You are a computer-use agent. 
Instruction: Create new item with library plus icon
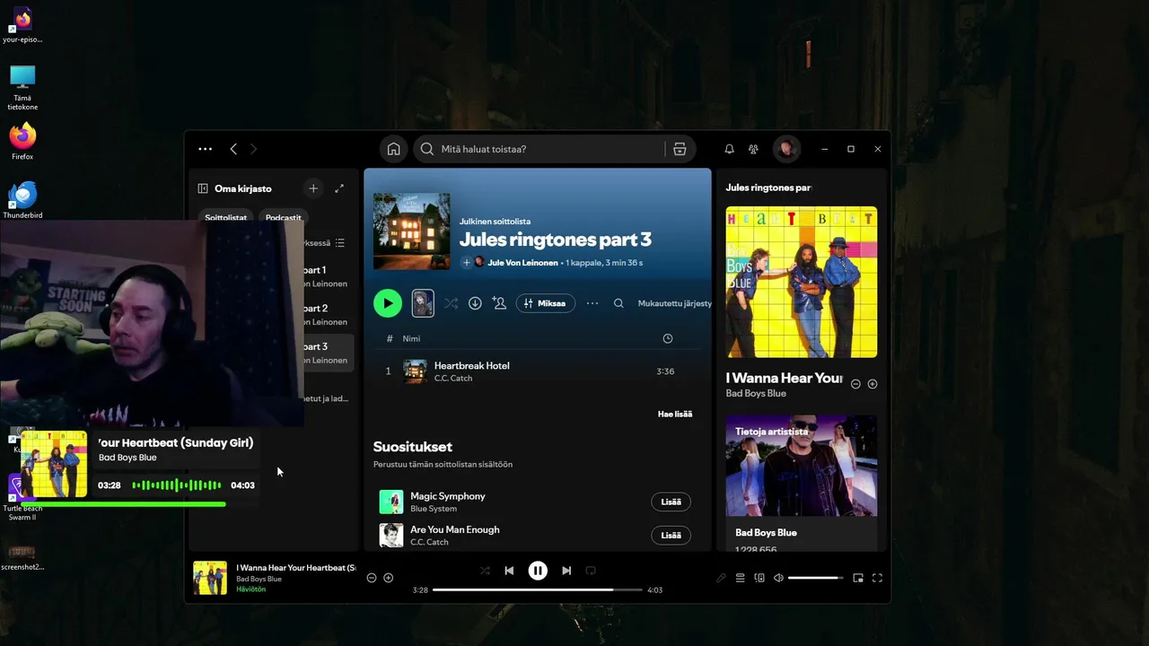[313, 188]
